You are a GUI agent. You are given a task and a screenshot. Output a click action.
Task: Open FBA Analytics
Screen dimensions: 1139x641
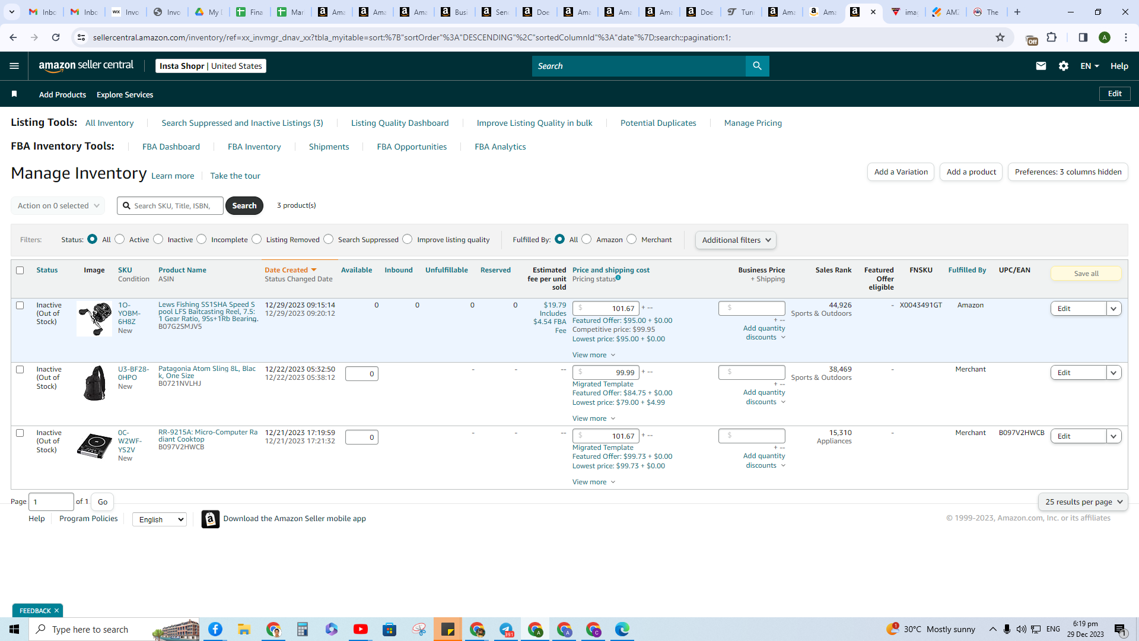click(x=500, y=147)
